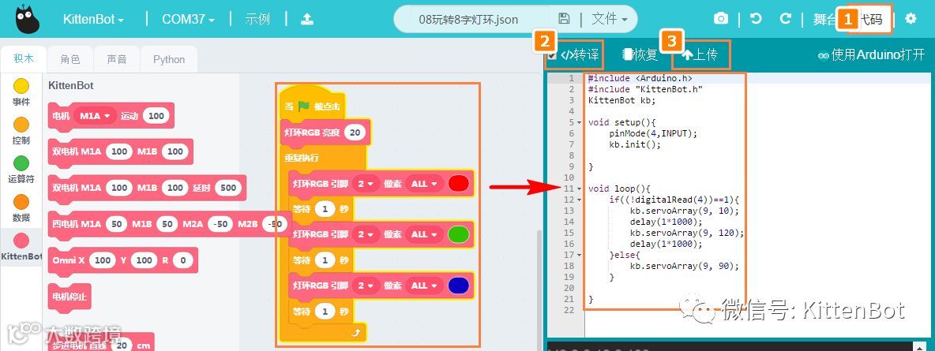The width and height of the screenshot is (935, 351).
Task: Switch to the 代码 code view
Action: [x=871, y=19]
